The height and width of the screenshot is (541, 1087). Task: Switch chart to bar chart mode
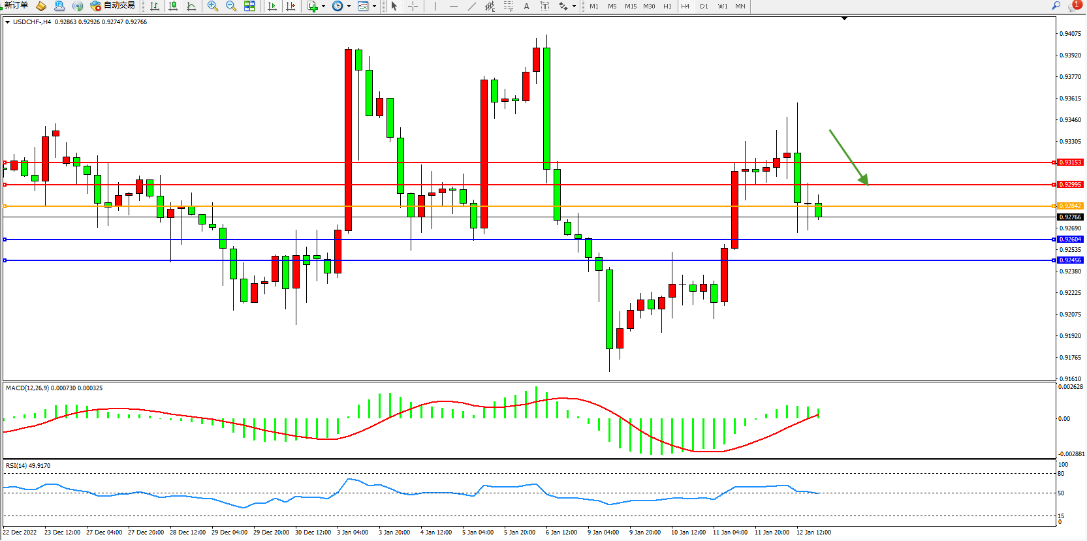pos(155,6)
